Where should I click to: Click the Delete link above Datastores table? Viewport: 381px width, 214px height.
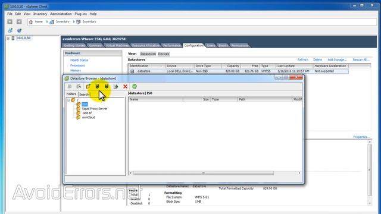click(x=317, y=59)
